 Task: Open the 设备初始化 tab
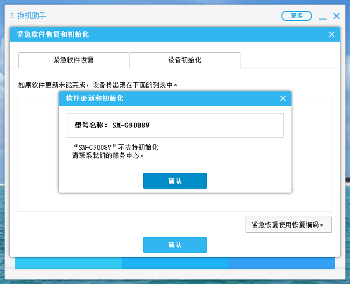(x=184, y=60)
